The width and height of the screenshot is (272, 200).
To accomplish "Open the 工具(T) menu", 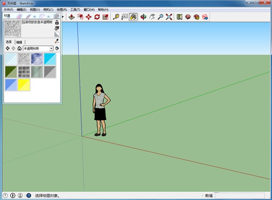I will pos(75,9).
